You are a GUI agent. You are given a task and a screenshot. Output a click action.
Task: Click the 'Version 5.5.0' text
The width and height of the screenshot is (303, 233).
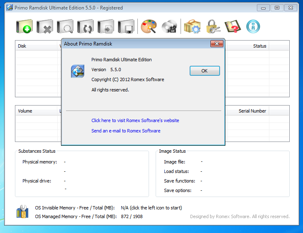(x=106, y=70)
